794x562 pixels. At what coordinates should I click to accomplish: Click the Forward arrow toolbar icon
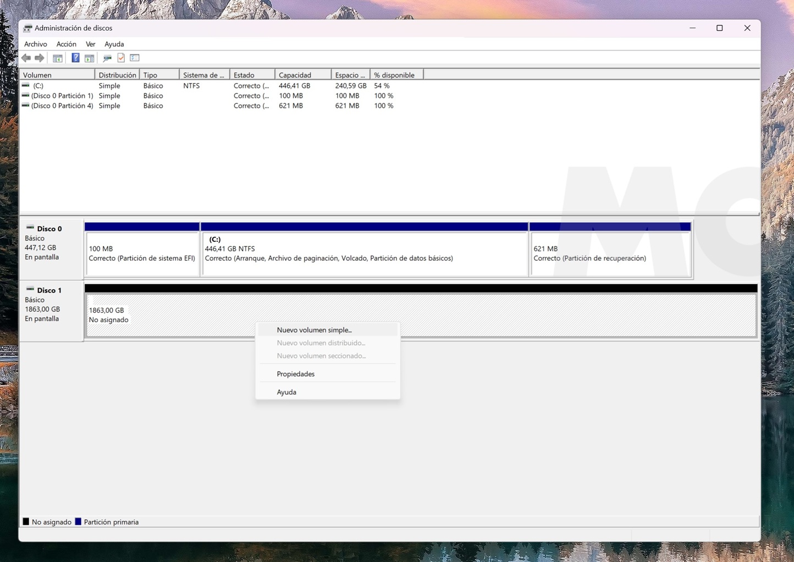coord(40,58)
